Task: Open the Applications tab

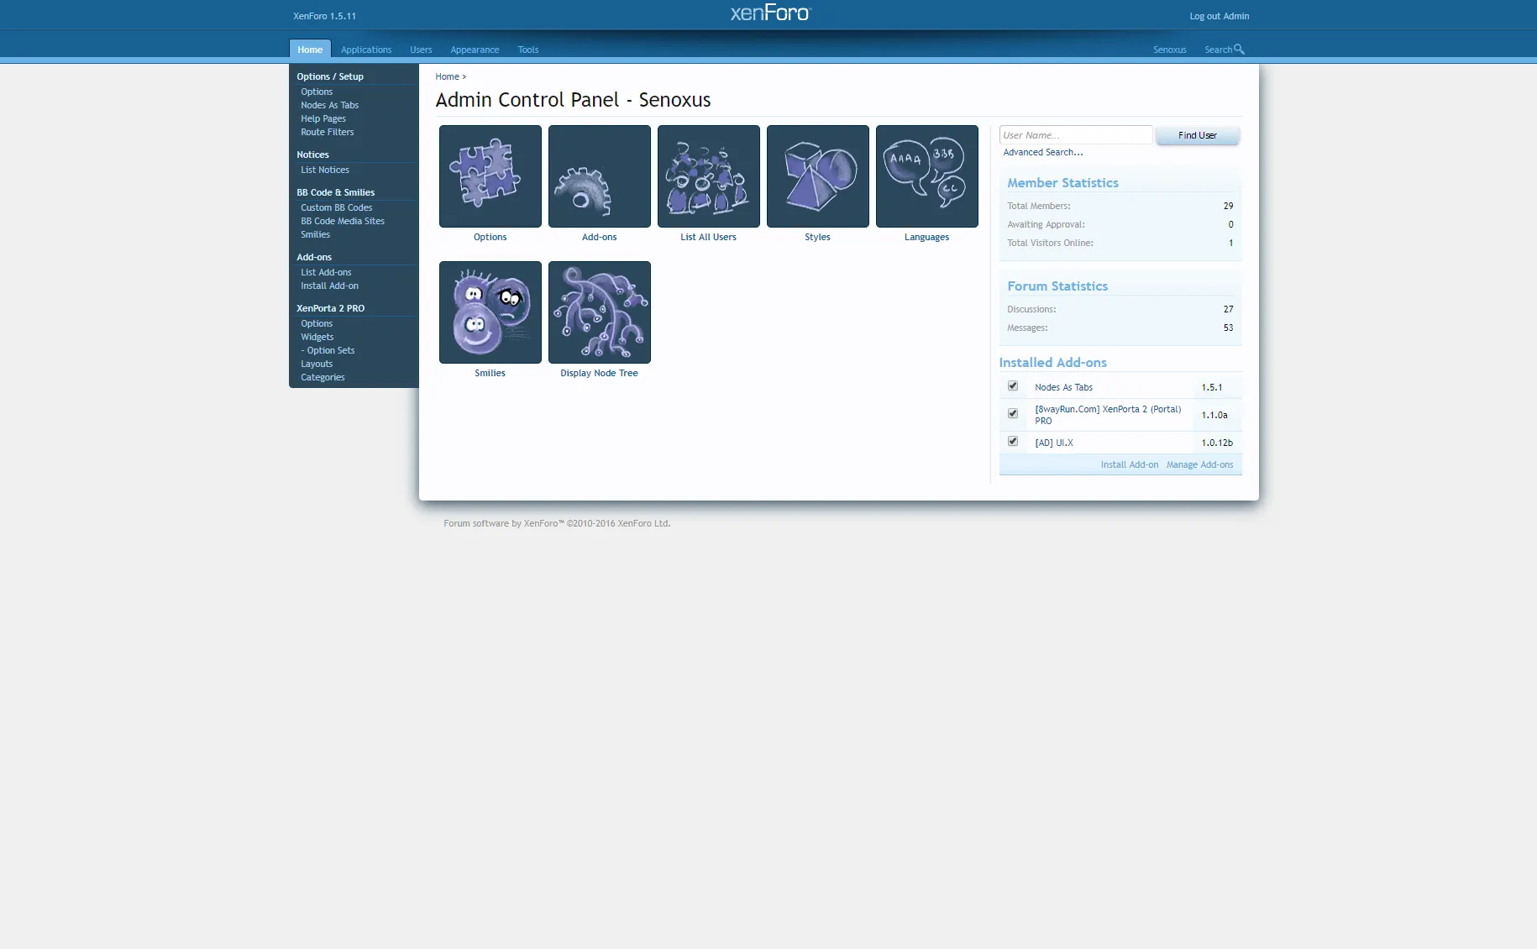Action: pyautogui.click(x=366, y=50)
